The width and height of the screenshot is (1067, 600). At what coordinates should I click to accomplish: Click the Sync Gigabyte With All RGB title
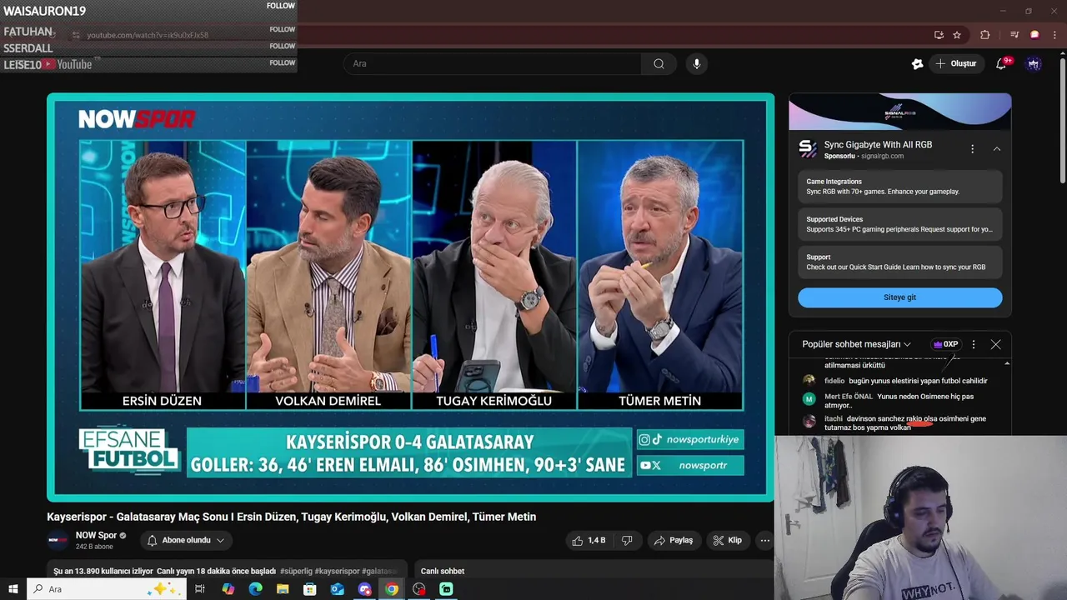878,144
